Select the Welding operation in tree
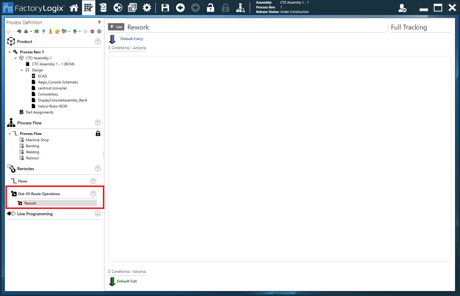Image resolution: width=460 pixels, height=296 pixels. coord(32,152)
